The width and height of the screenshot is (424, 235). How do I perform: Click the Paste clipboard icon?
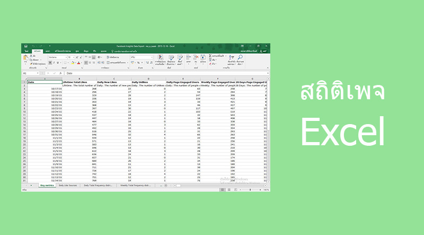coord(25,58)
